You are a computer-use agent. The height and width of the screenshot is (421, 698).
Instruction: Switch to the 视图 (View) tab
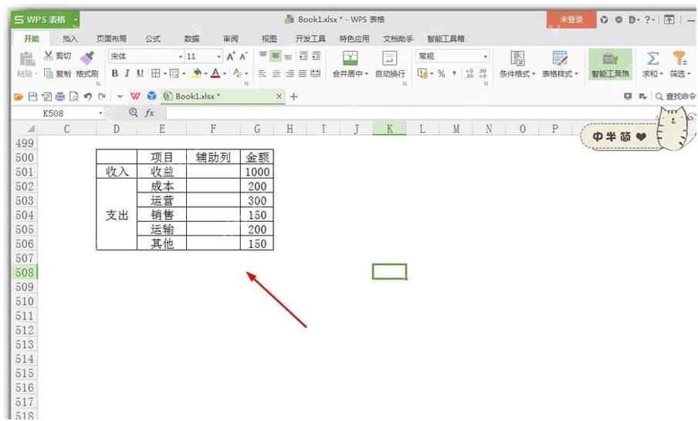pyautogui.click(x=269, y=39)
